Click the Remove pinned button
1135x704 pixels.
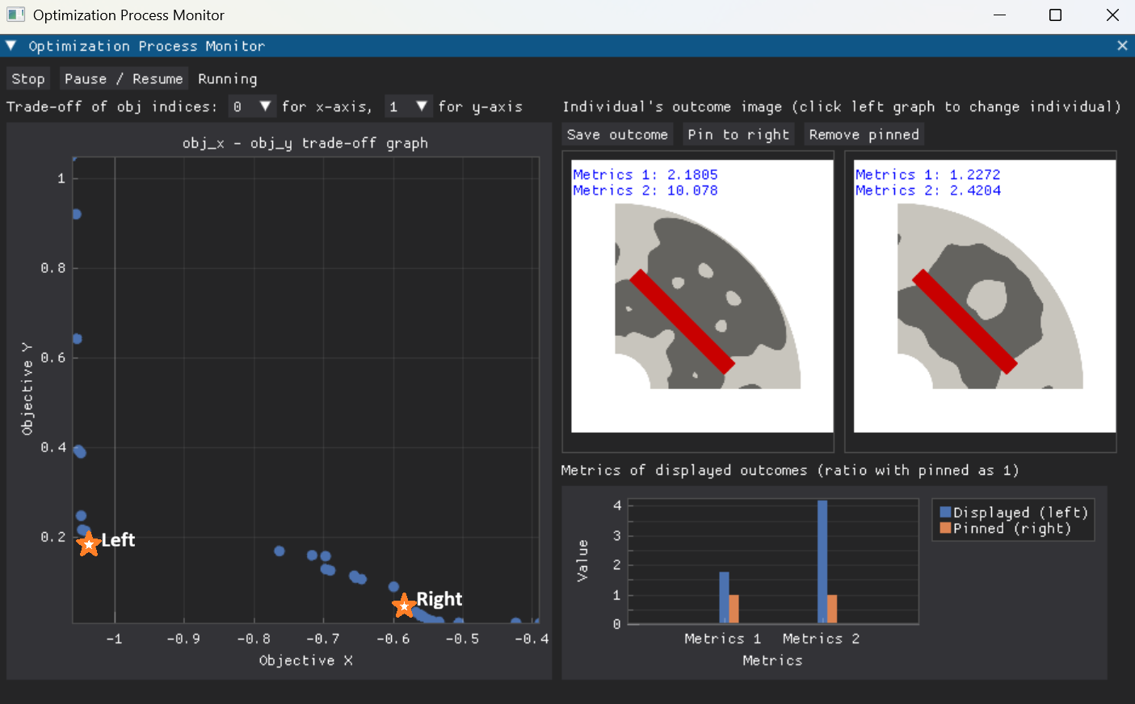click(864, 135)
